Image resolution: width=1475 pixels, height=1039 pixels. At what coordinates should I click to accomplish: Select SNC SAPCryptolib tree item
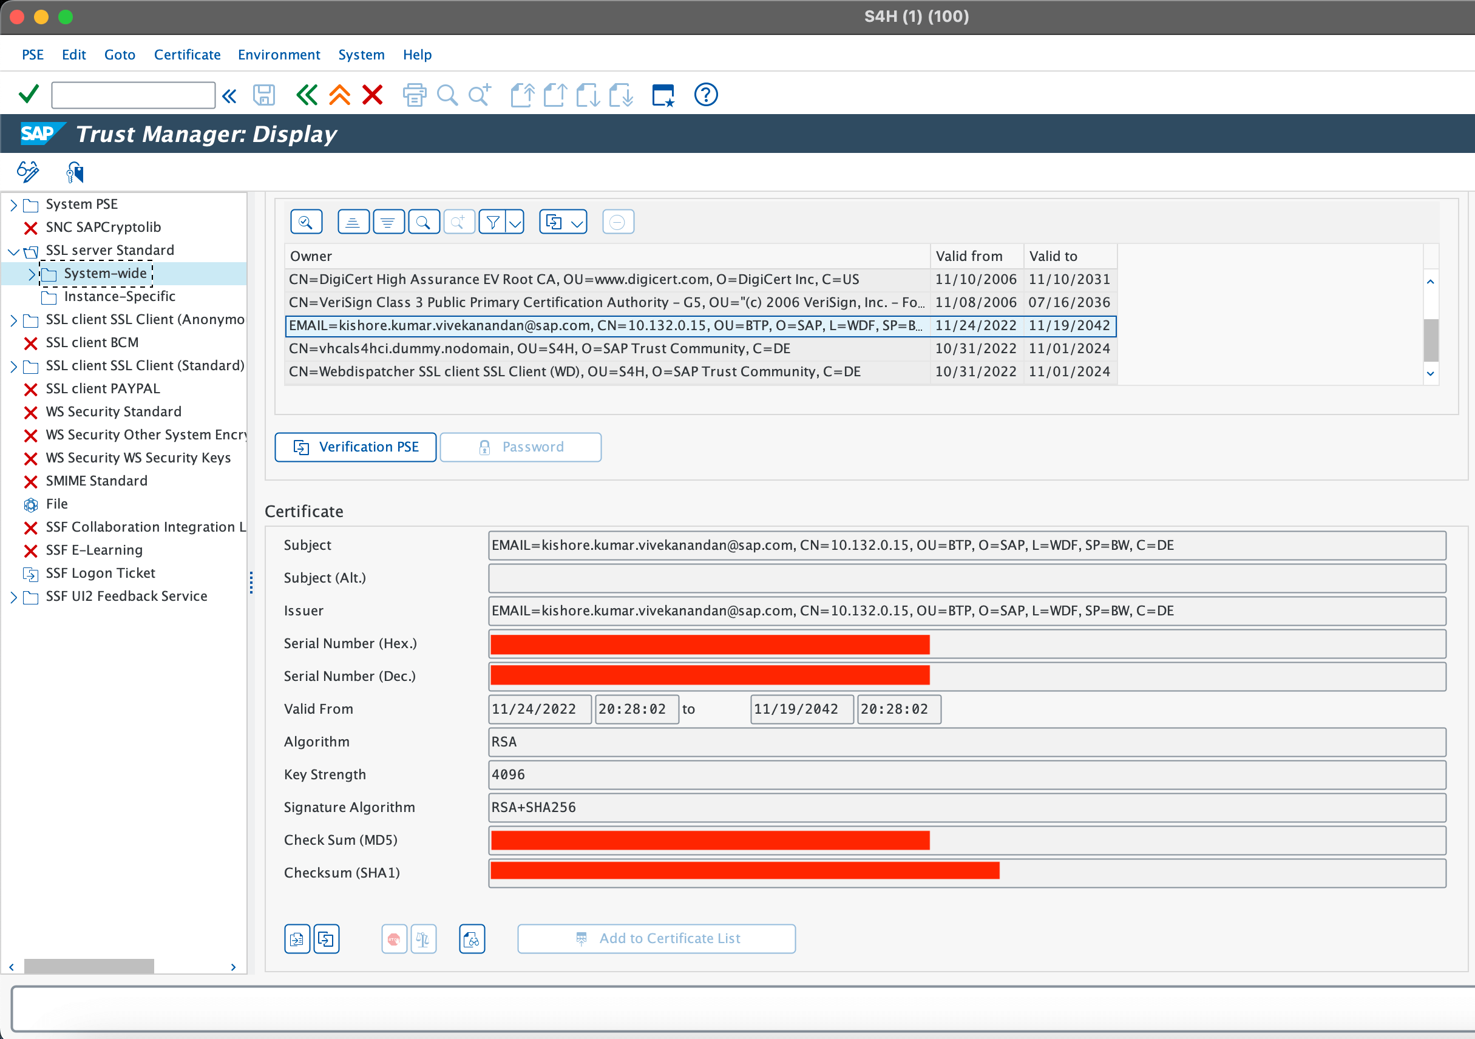coord(103,228)
